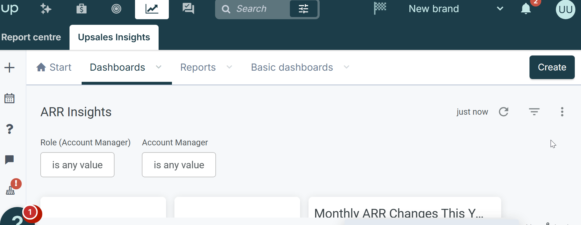Click the checkered flag icon
Screen dimensions: 581x225
[x=380, y=8]
